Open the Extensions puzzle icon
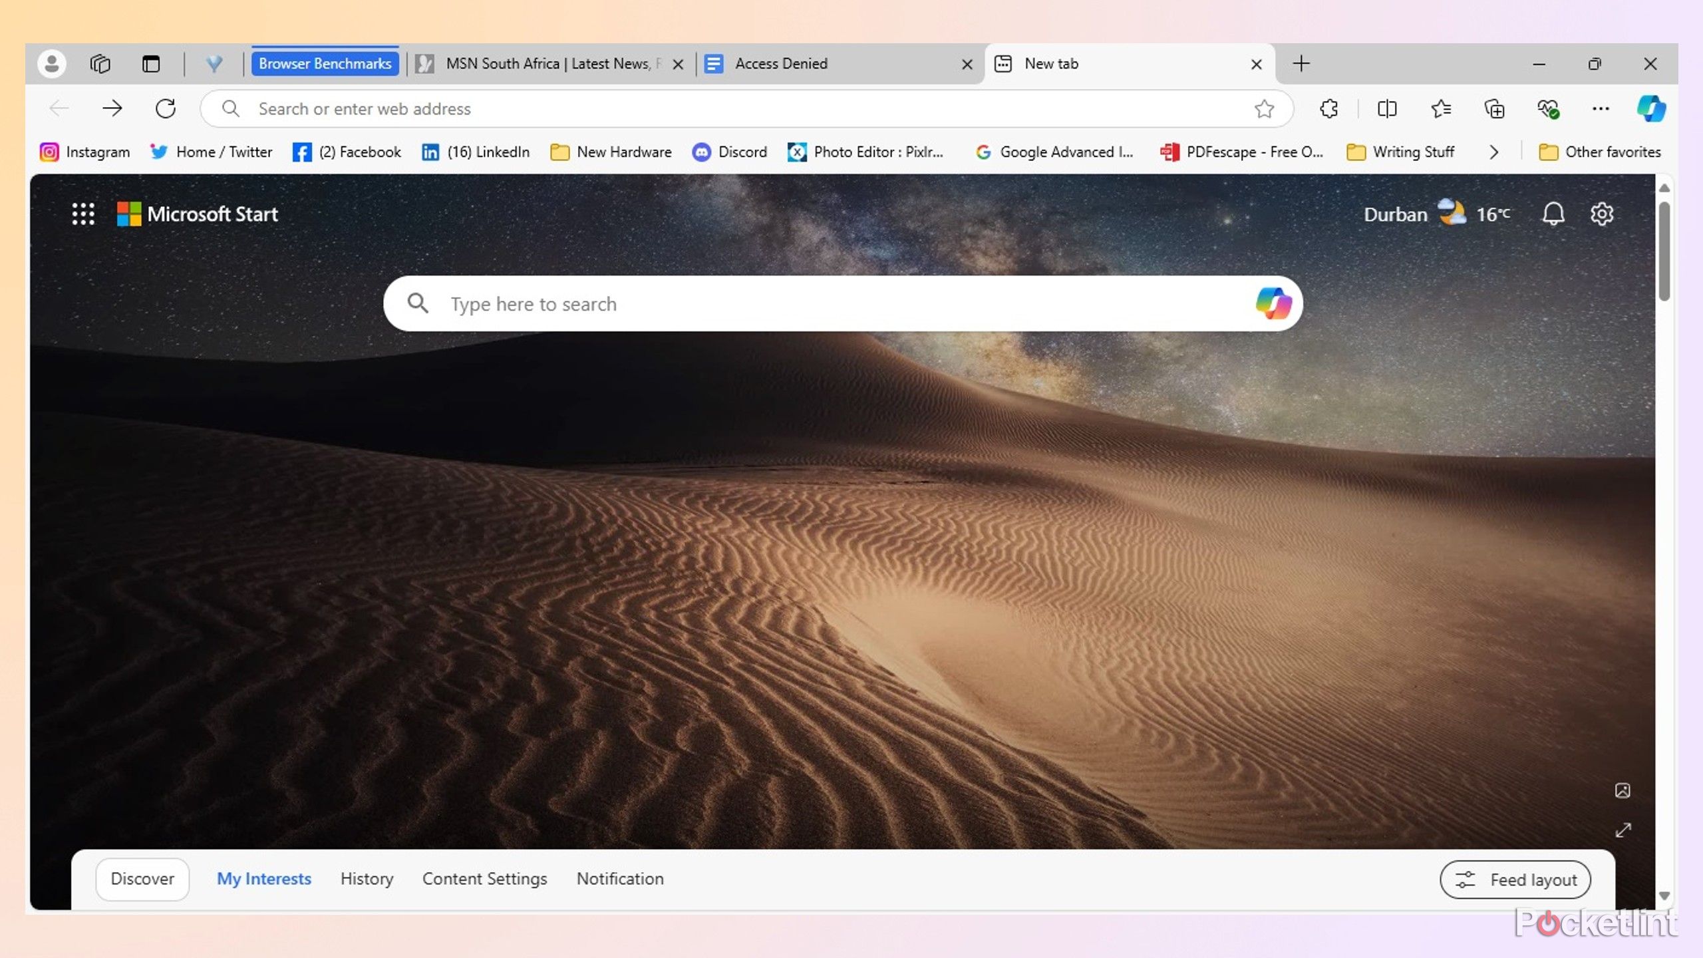 pos(1329,108)
